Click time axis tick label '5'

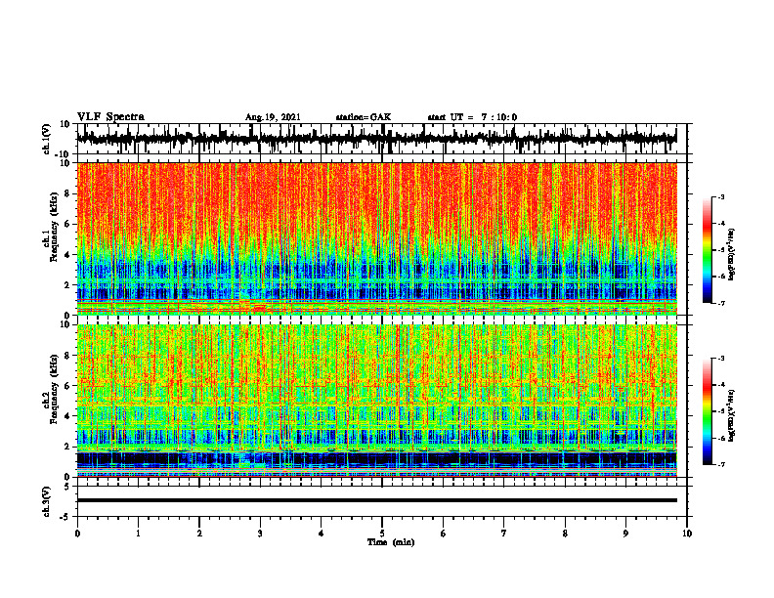point(382,534)
